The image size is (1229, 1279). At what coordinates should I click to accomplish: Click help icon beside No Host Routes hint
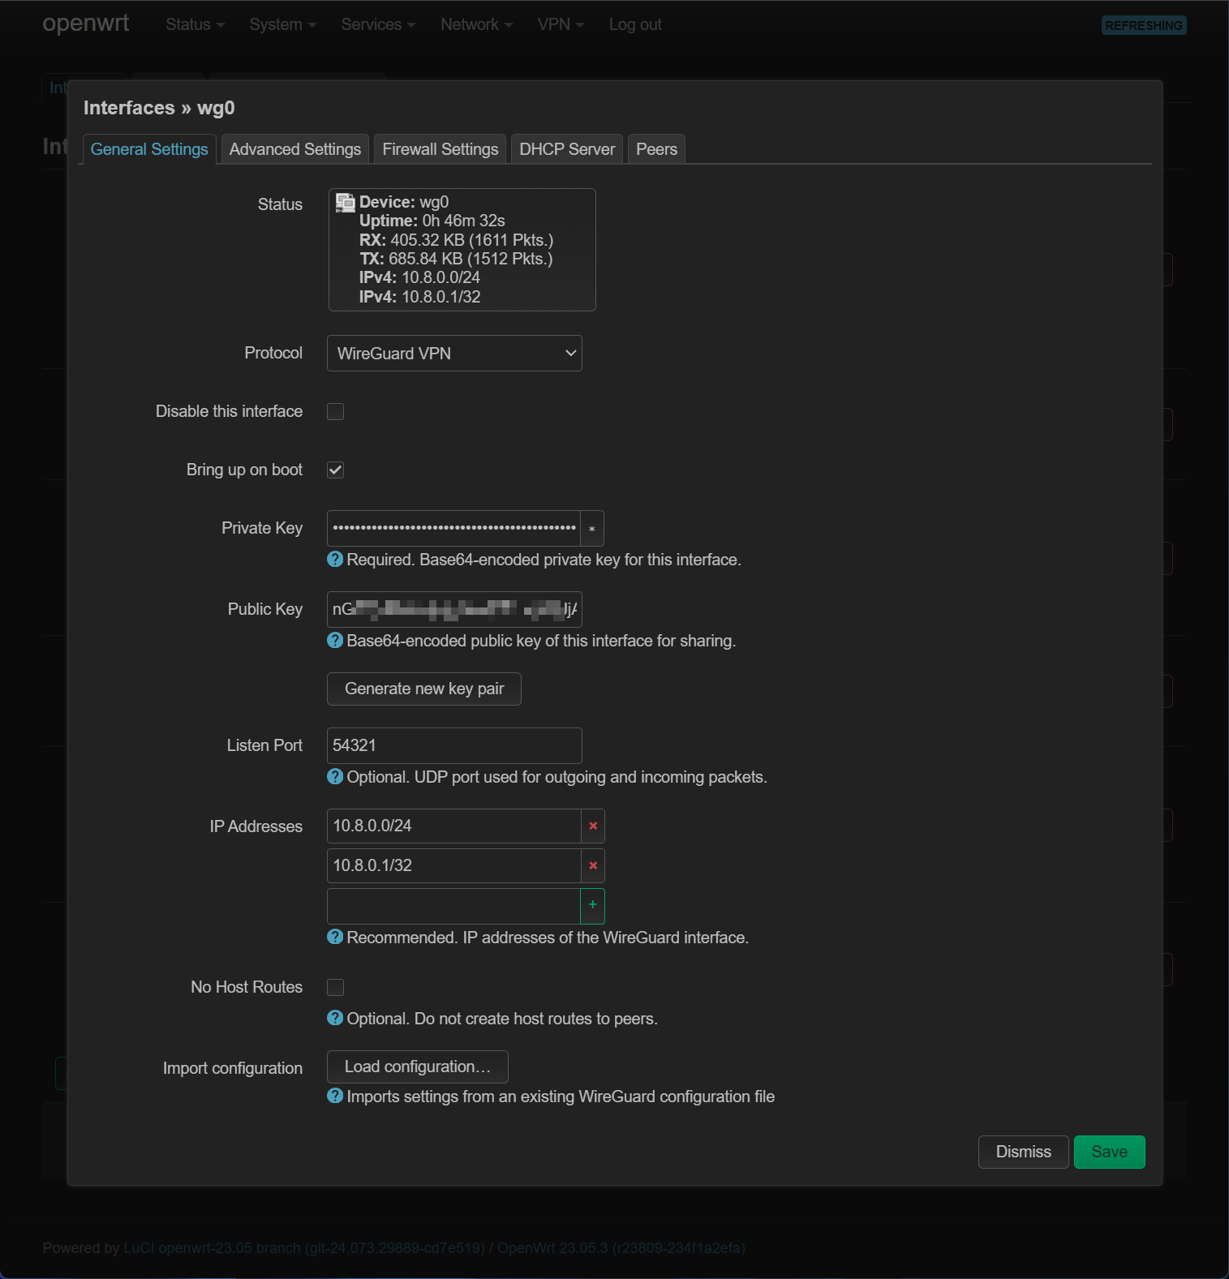[x=335, y=1018]
